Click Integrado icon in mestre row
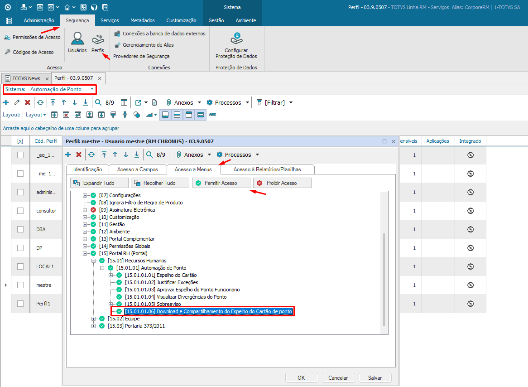Viewport: 528px width, 387px height. click(x=470, y=285)
